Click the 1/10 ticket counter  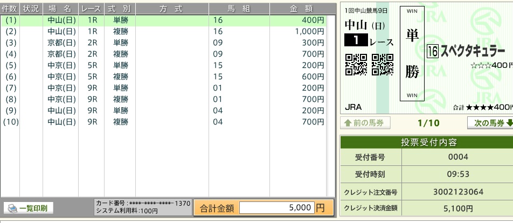[428, 123]
